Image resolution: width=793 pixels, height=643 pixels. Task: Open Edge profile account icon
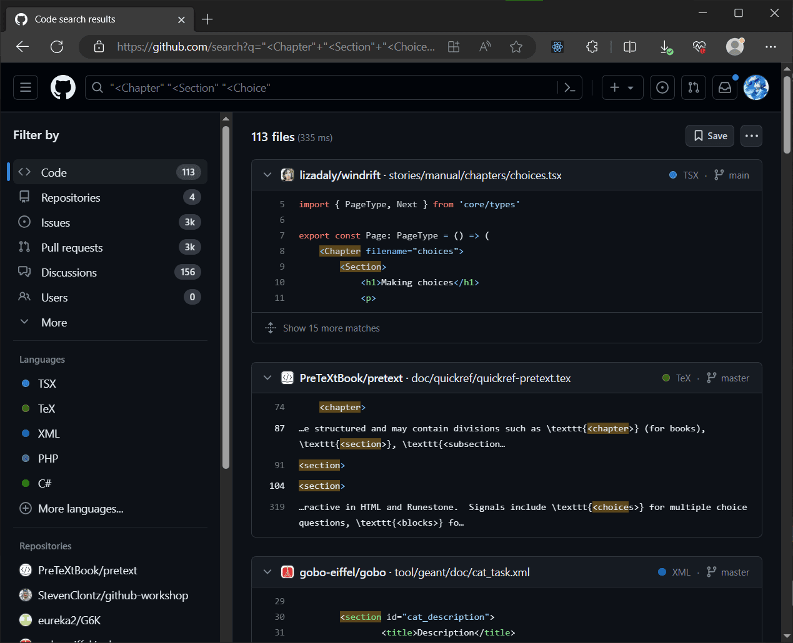tap(735, 47)
